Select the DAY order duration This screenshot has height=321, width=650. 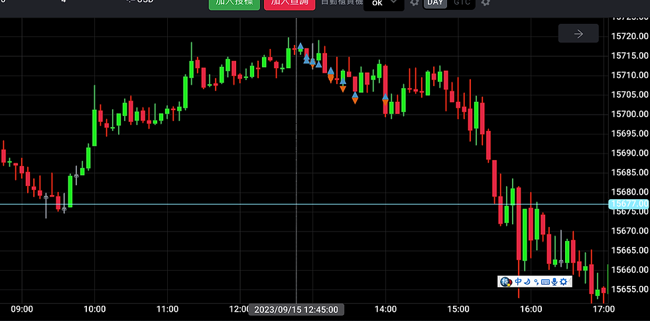pos(435,3)
